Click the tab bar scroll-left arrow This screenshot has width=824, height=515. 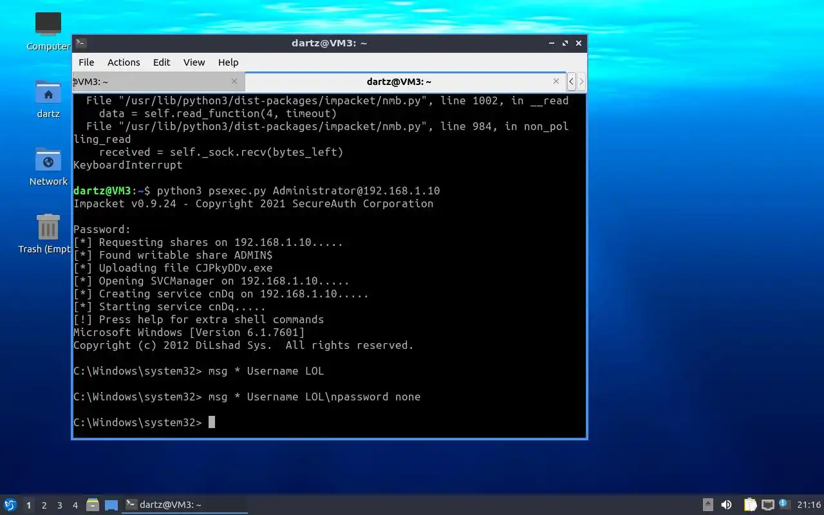pyautogui.click(x=571, y=82)
